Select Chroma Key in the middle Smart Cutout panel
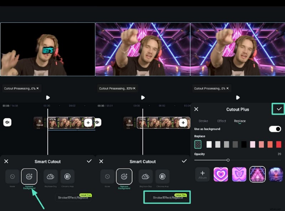 tap(162, 176)
